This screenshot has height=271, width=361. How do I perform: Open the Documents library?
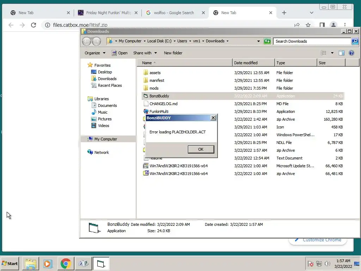click(107, 105)
